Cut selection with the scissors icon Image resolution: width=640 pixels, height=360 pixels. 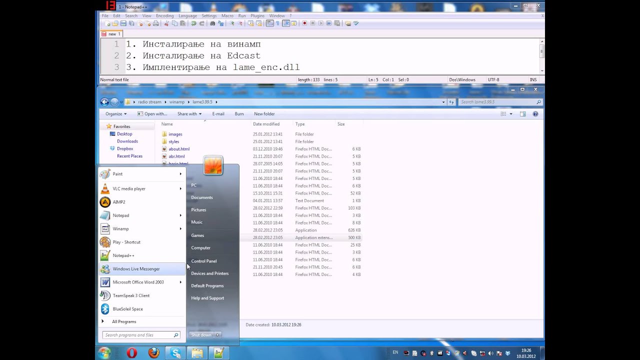coord(166,23)
